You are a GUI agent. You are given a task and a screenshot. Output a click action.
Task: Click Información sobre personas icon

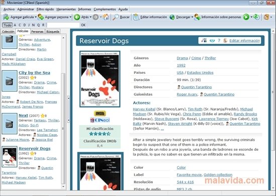click(197, 17)
